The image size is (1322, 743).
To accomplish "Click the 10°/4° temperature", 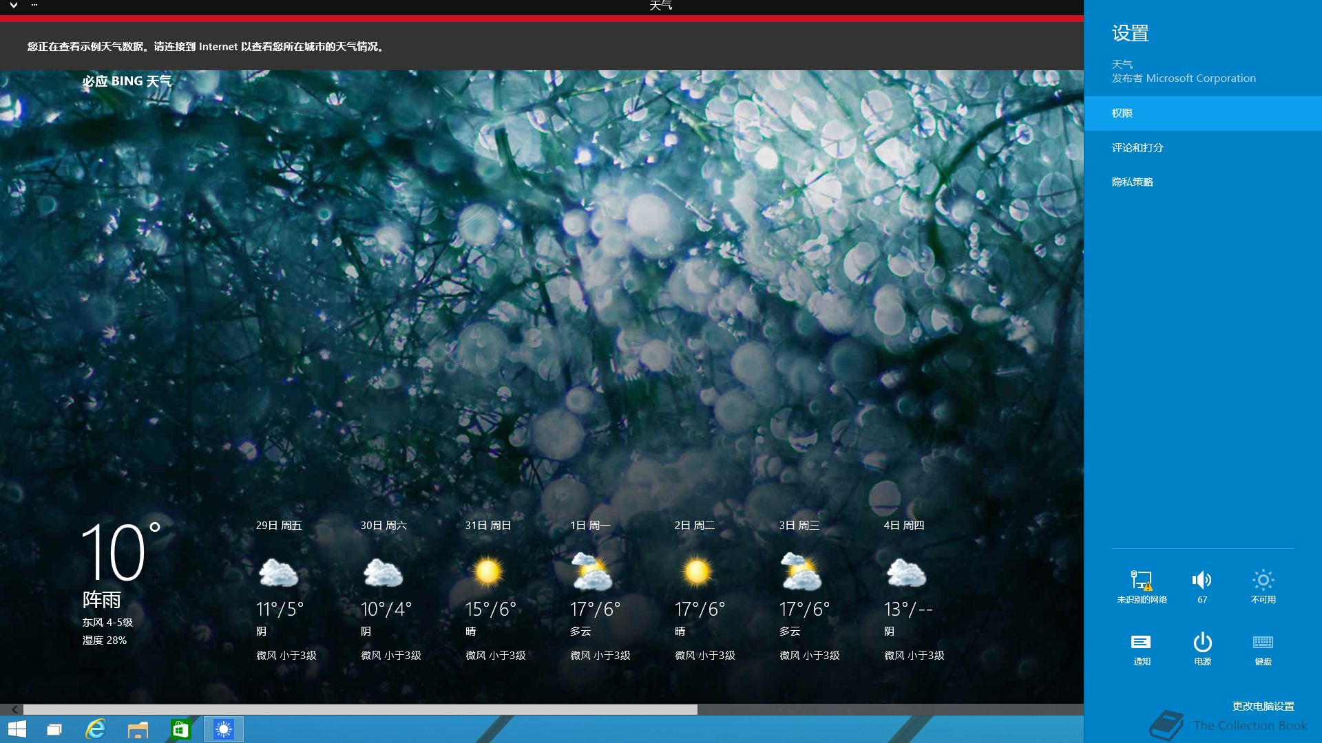I will click(x=386, y=610).
